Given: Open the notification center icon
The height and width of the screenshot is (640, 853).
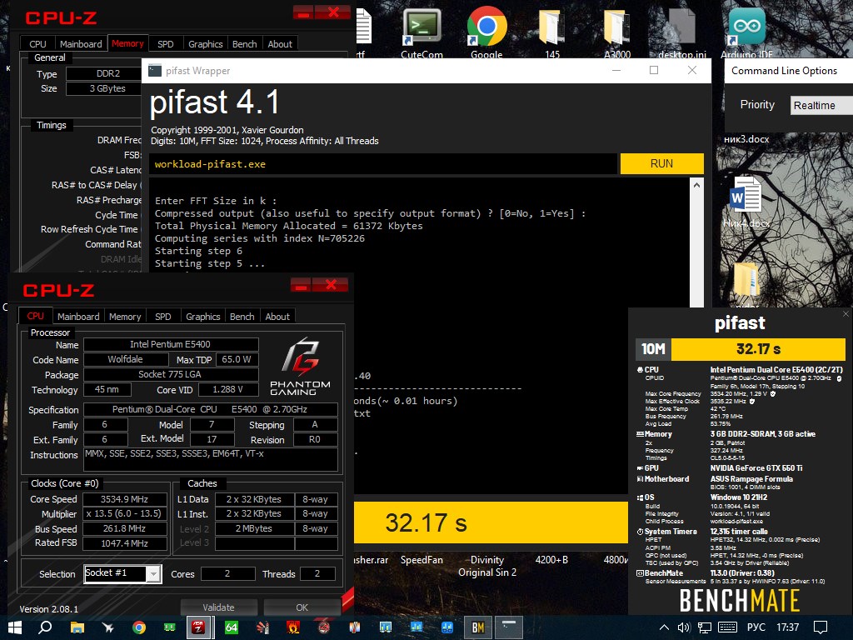Looking at the screenshot, I should [821, 627].
